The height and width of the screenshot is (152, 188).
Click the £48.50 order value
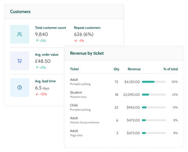tap(43, 61)
